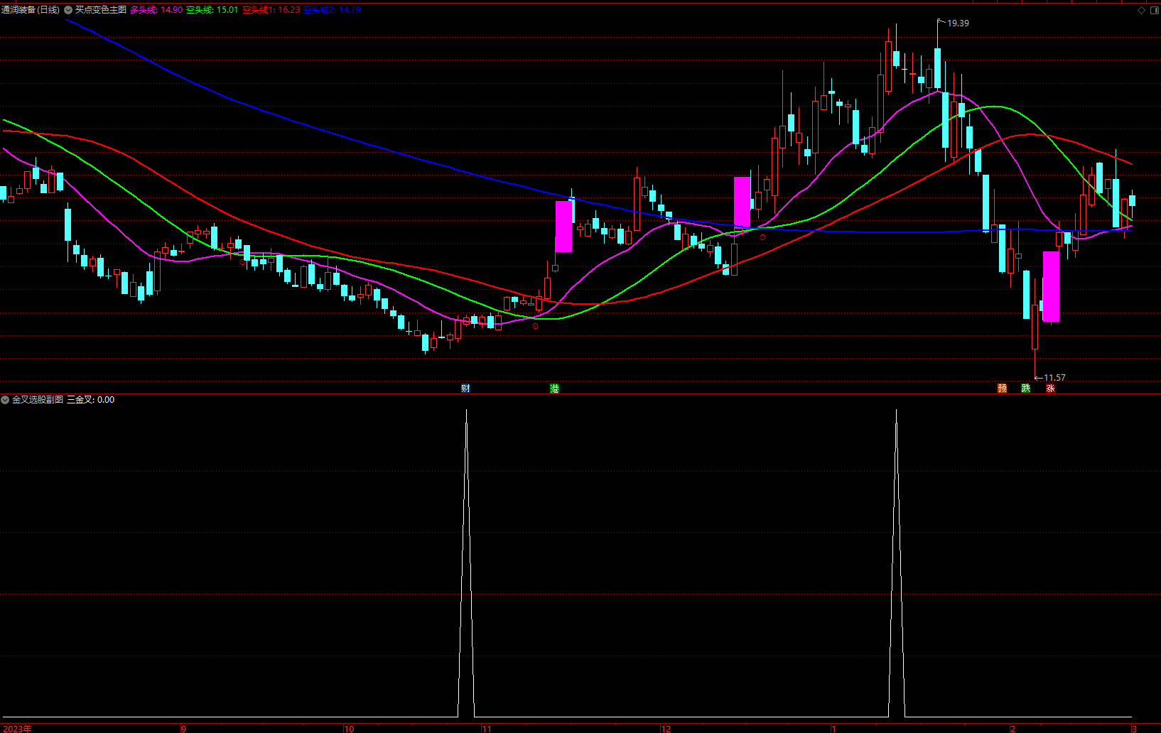The width and height of the screenshot is (1161, 733).
Task: Click the 11.57 low price label
Action: (x=1054, y=378)
